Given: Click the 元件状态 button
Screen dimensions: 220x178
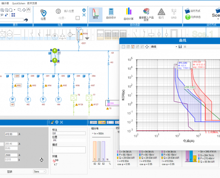Looking at the screenshot, I should click(x=193, y=17).
